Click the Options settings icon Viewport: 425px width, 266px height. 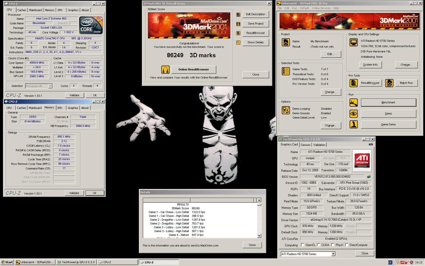click(x=286, y=110)
